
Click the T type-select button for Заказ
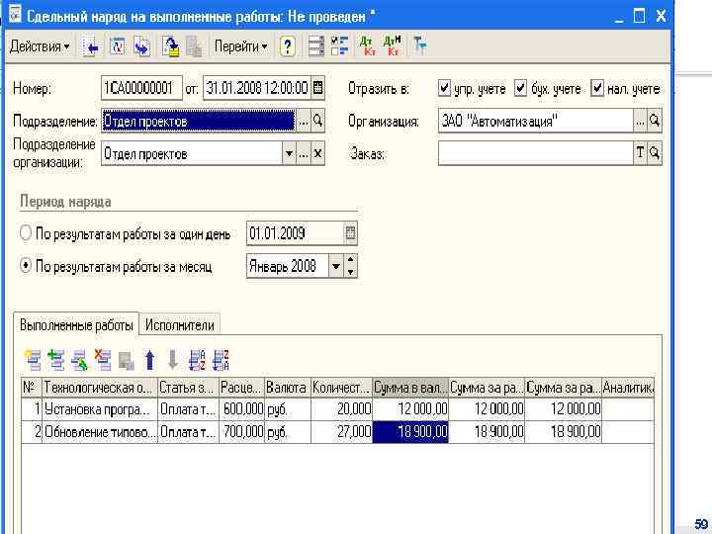point(640,153)
